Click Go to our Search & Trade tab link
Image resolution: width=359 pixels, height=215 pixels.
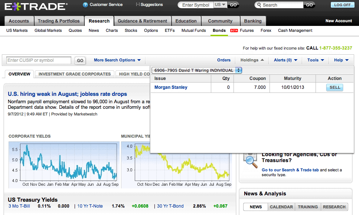click(290, 170)
